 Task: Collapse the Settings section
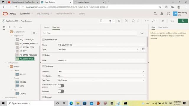43,66
